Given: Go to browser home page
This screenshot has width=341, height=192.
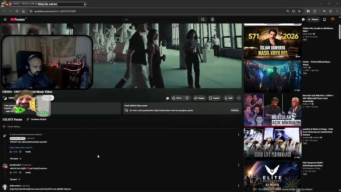Looking at the screenshot, I should [23, 11].
